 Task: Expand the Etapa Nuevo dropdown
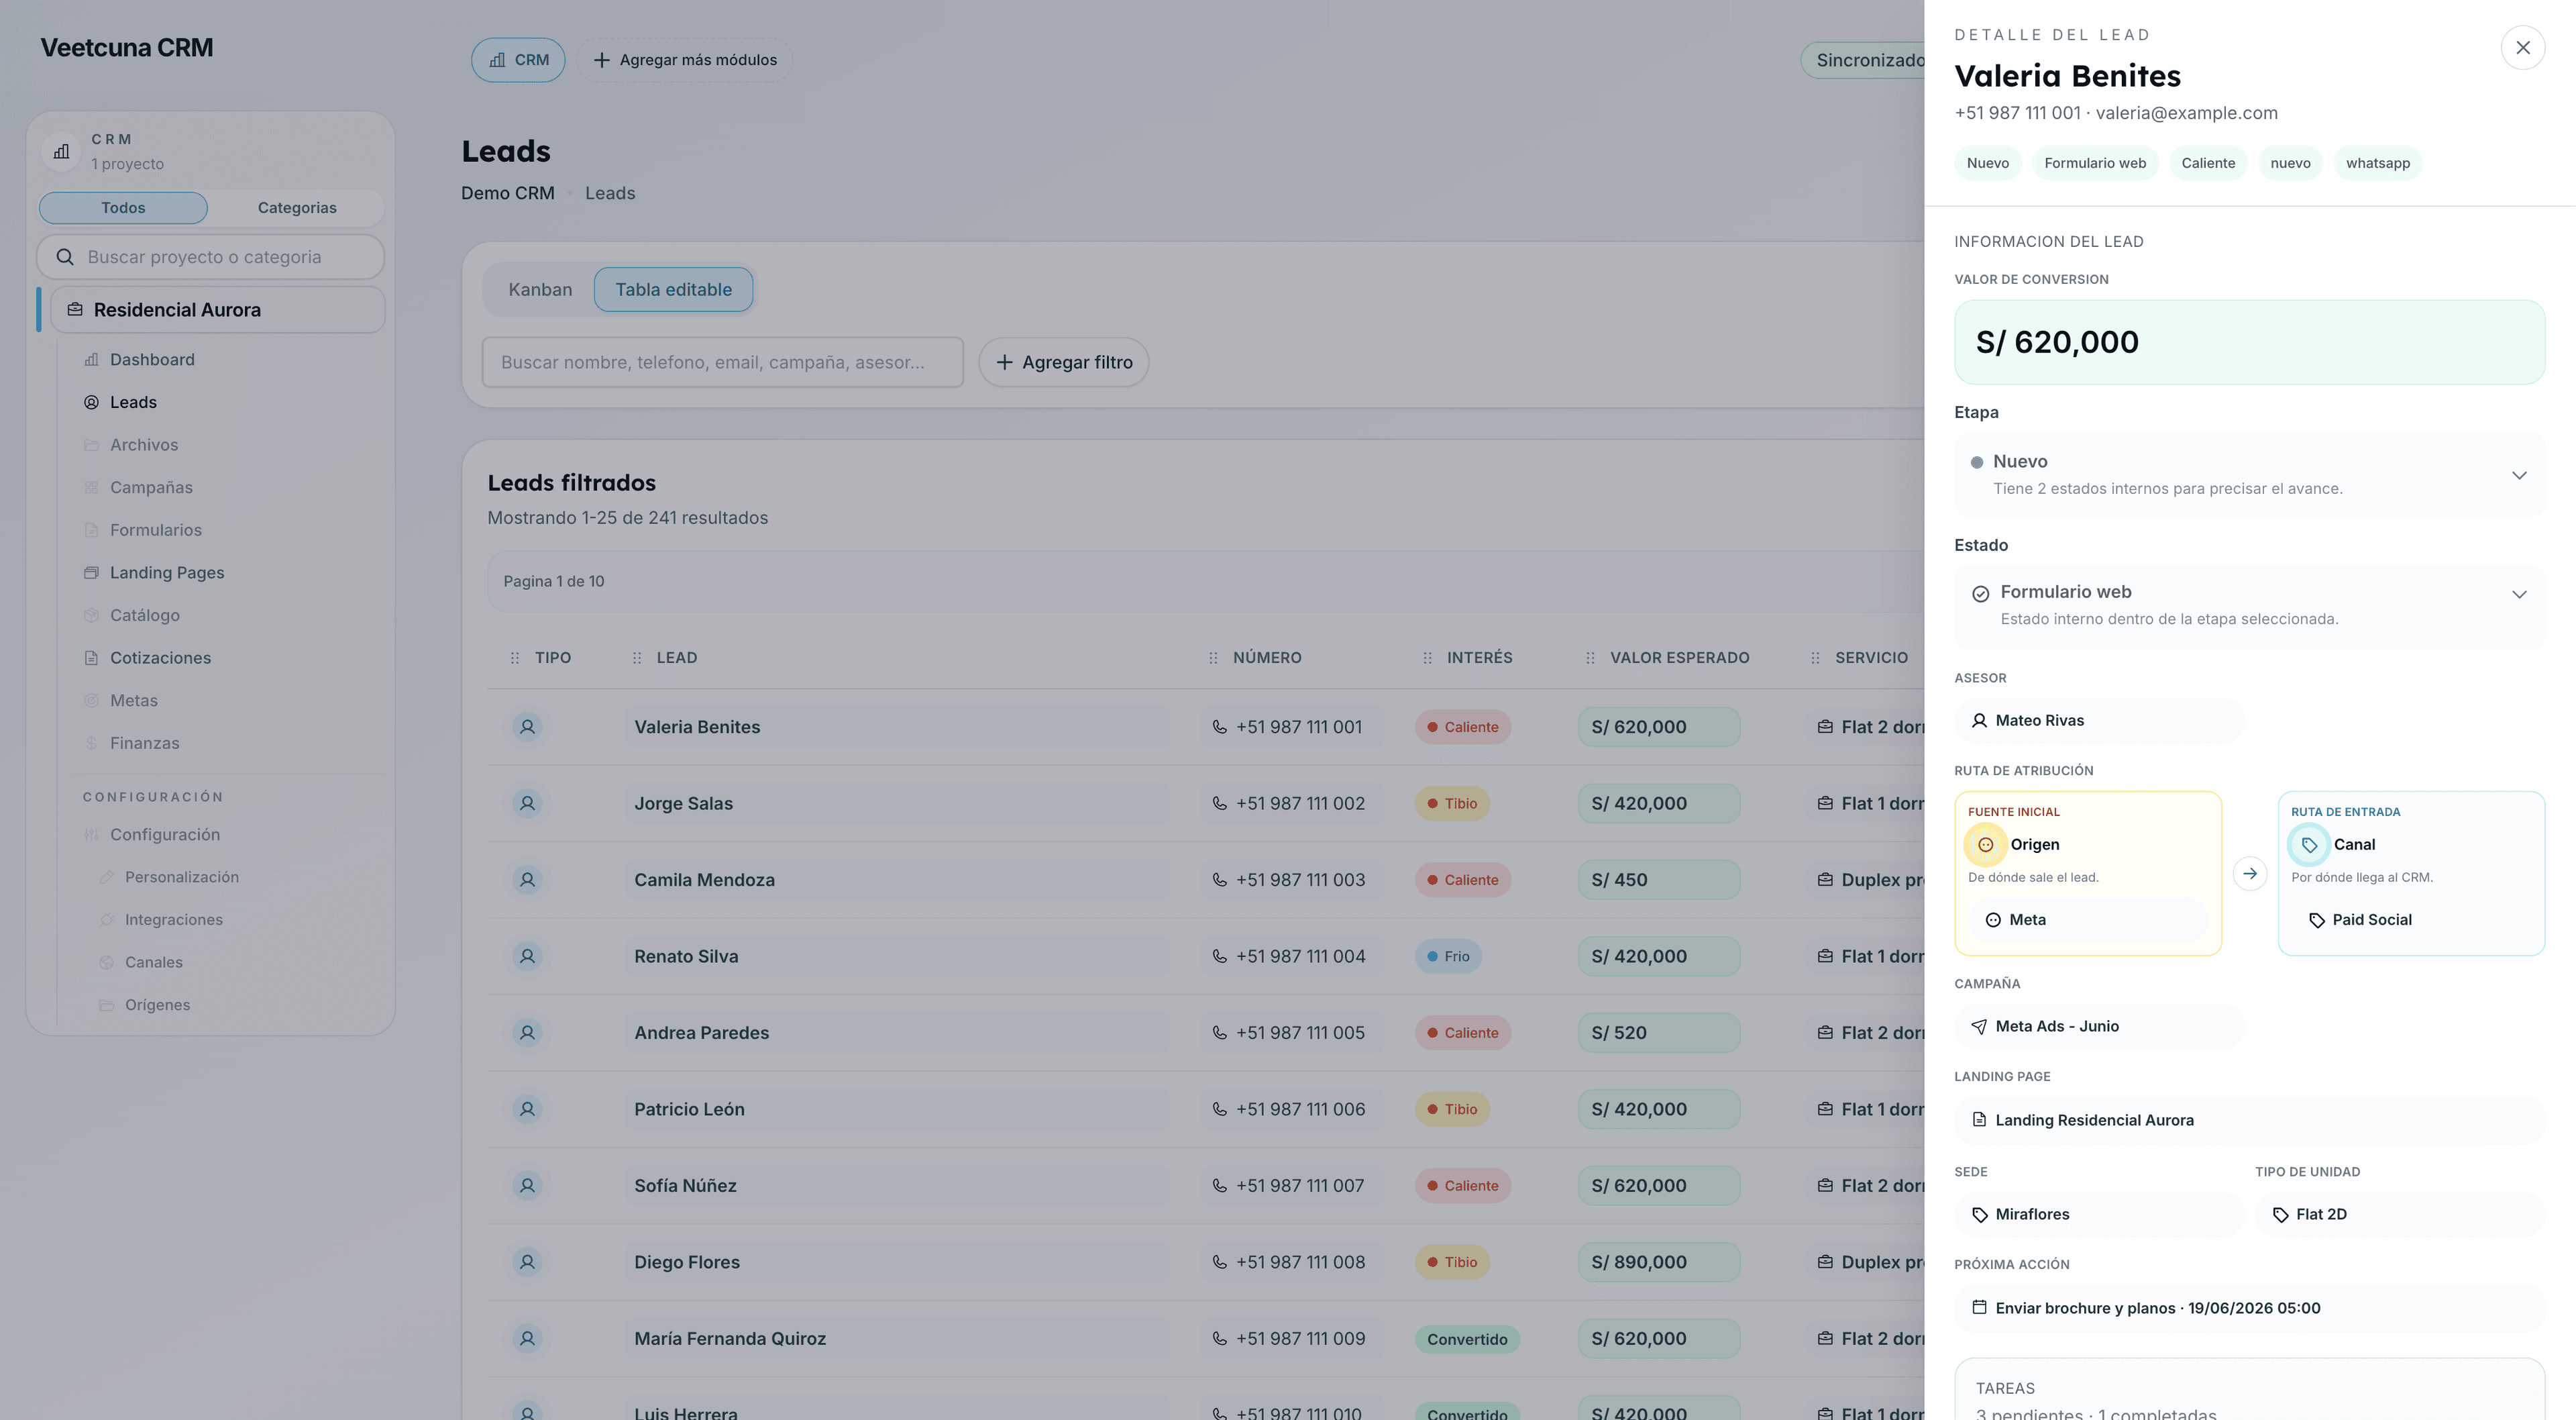pos(2249,474)
